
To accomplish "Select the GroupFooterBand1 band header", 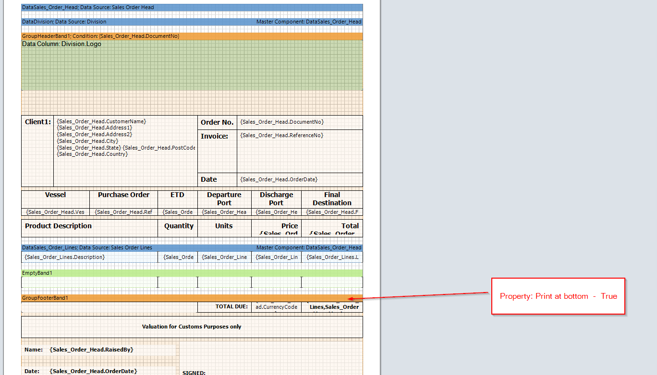I will pyautogui.click(x=192, y=298).
